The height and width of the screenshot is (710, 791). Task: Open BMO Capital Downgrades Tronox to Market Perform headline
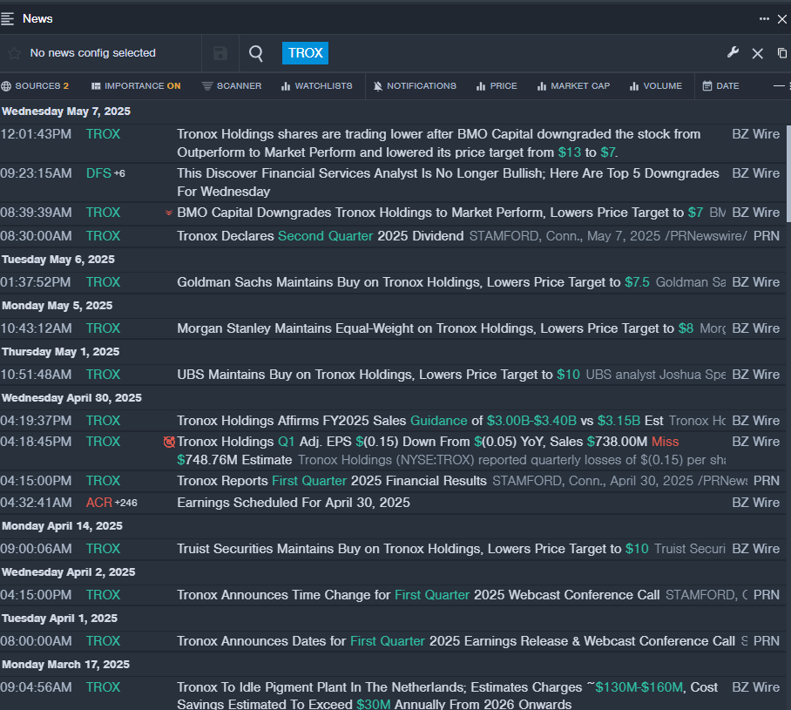440,213
